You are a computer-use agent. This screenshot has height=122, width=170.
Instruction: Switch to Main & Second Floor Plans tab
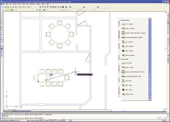coord(24,111)
